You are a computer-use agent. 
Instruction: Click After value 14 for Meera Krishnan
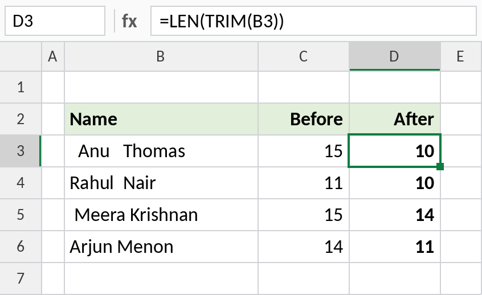(x=395, y=215)
